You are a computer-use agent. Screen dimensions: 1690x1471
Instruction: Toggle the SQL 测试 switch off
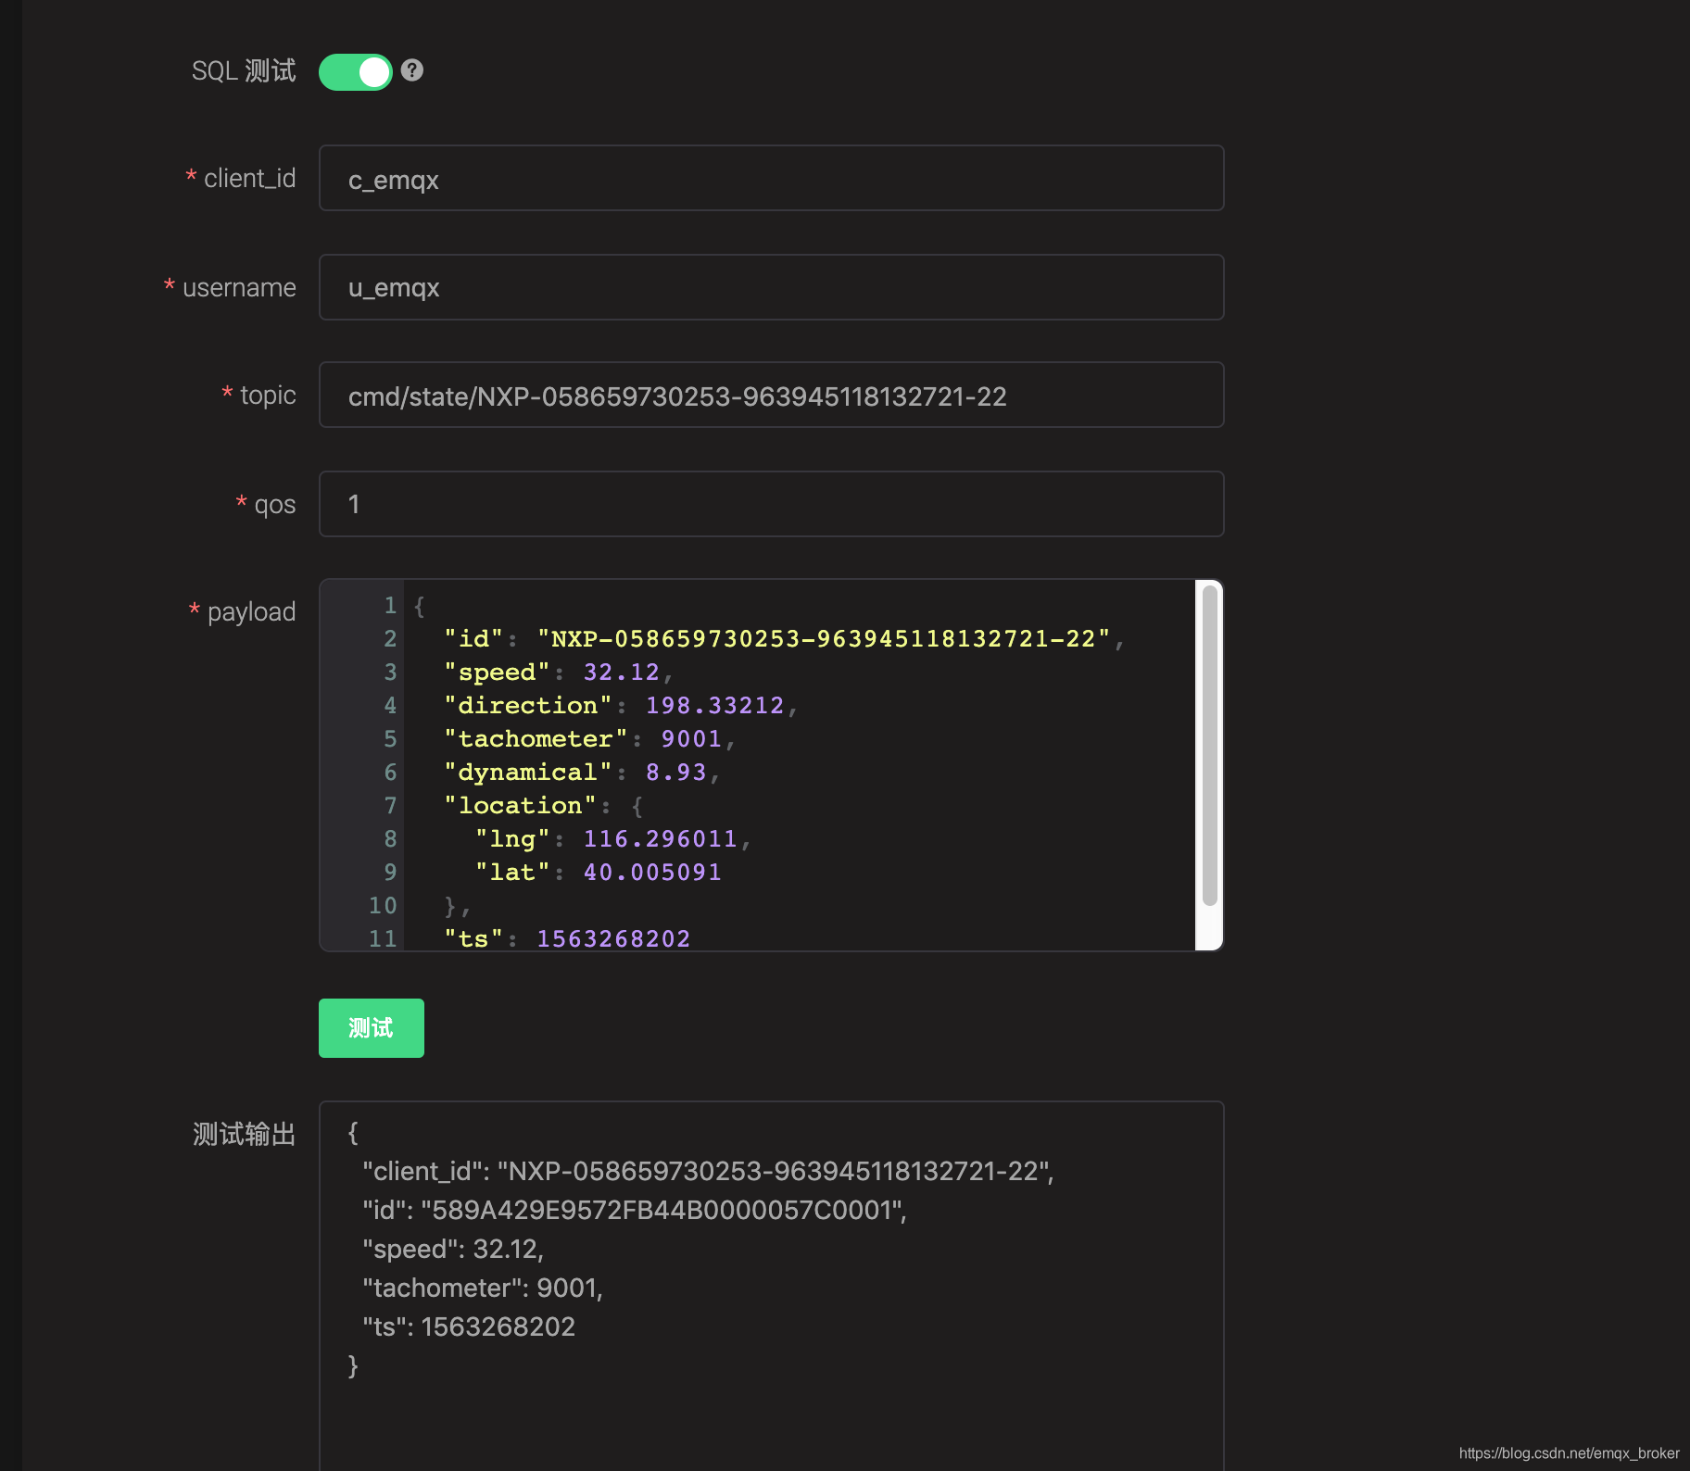pyautogui.click(x=356, y=71)
